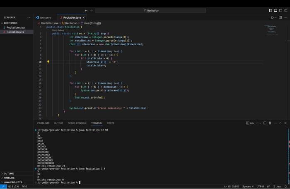Click the Java language mode in status bar
Viewport: 290px width, 189px height.
coord(277,187)
